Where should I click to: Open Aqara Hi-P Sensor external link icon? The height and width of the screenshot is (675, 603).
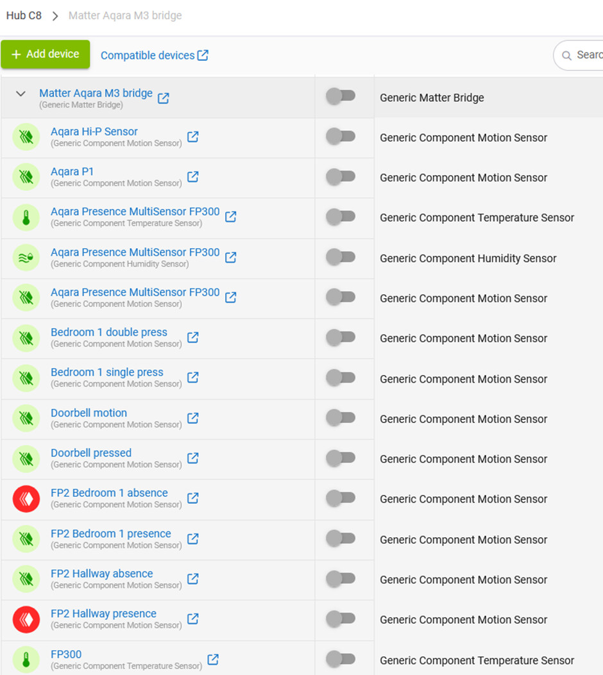click(192, 137)
